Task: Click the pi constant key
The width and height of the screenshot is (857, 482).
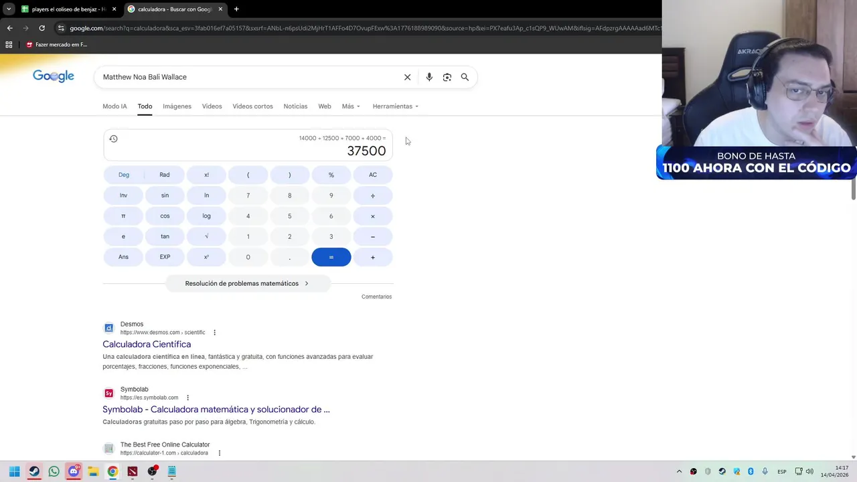Action: pos(123,216)
